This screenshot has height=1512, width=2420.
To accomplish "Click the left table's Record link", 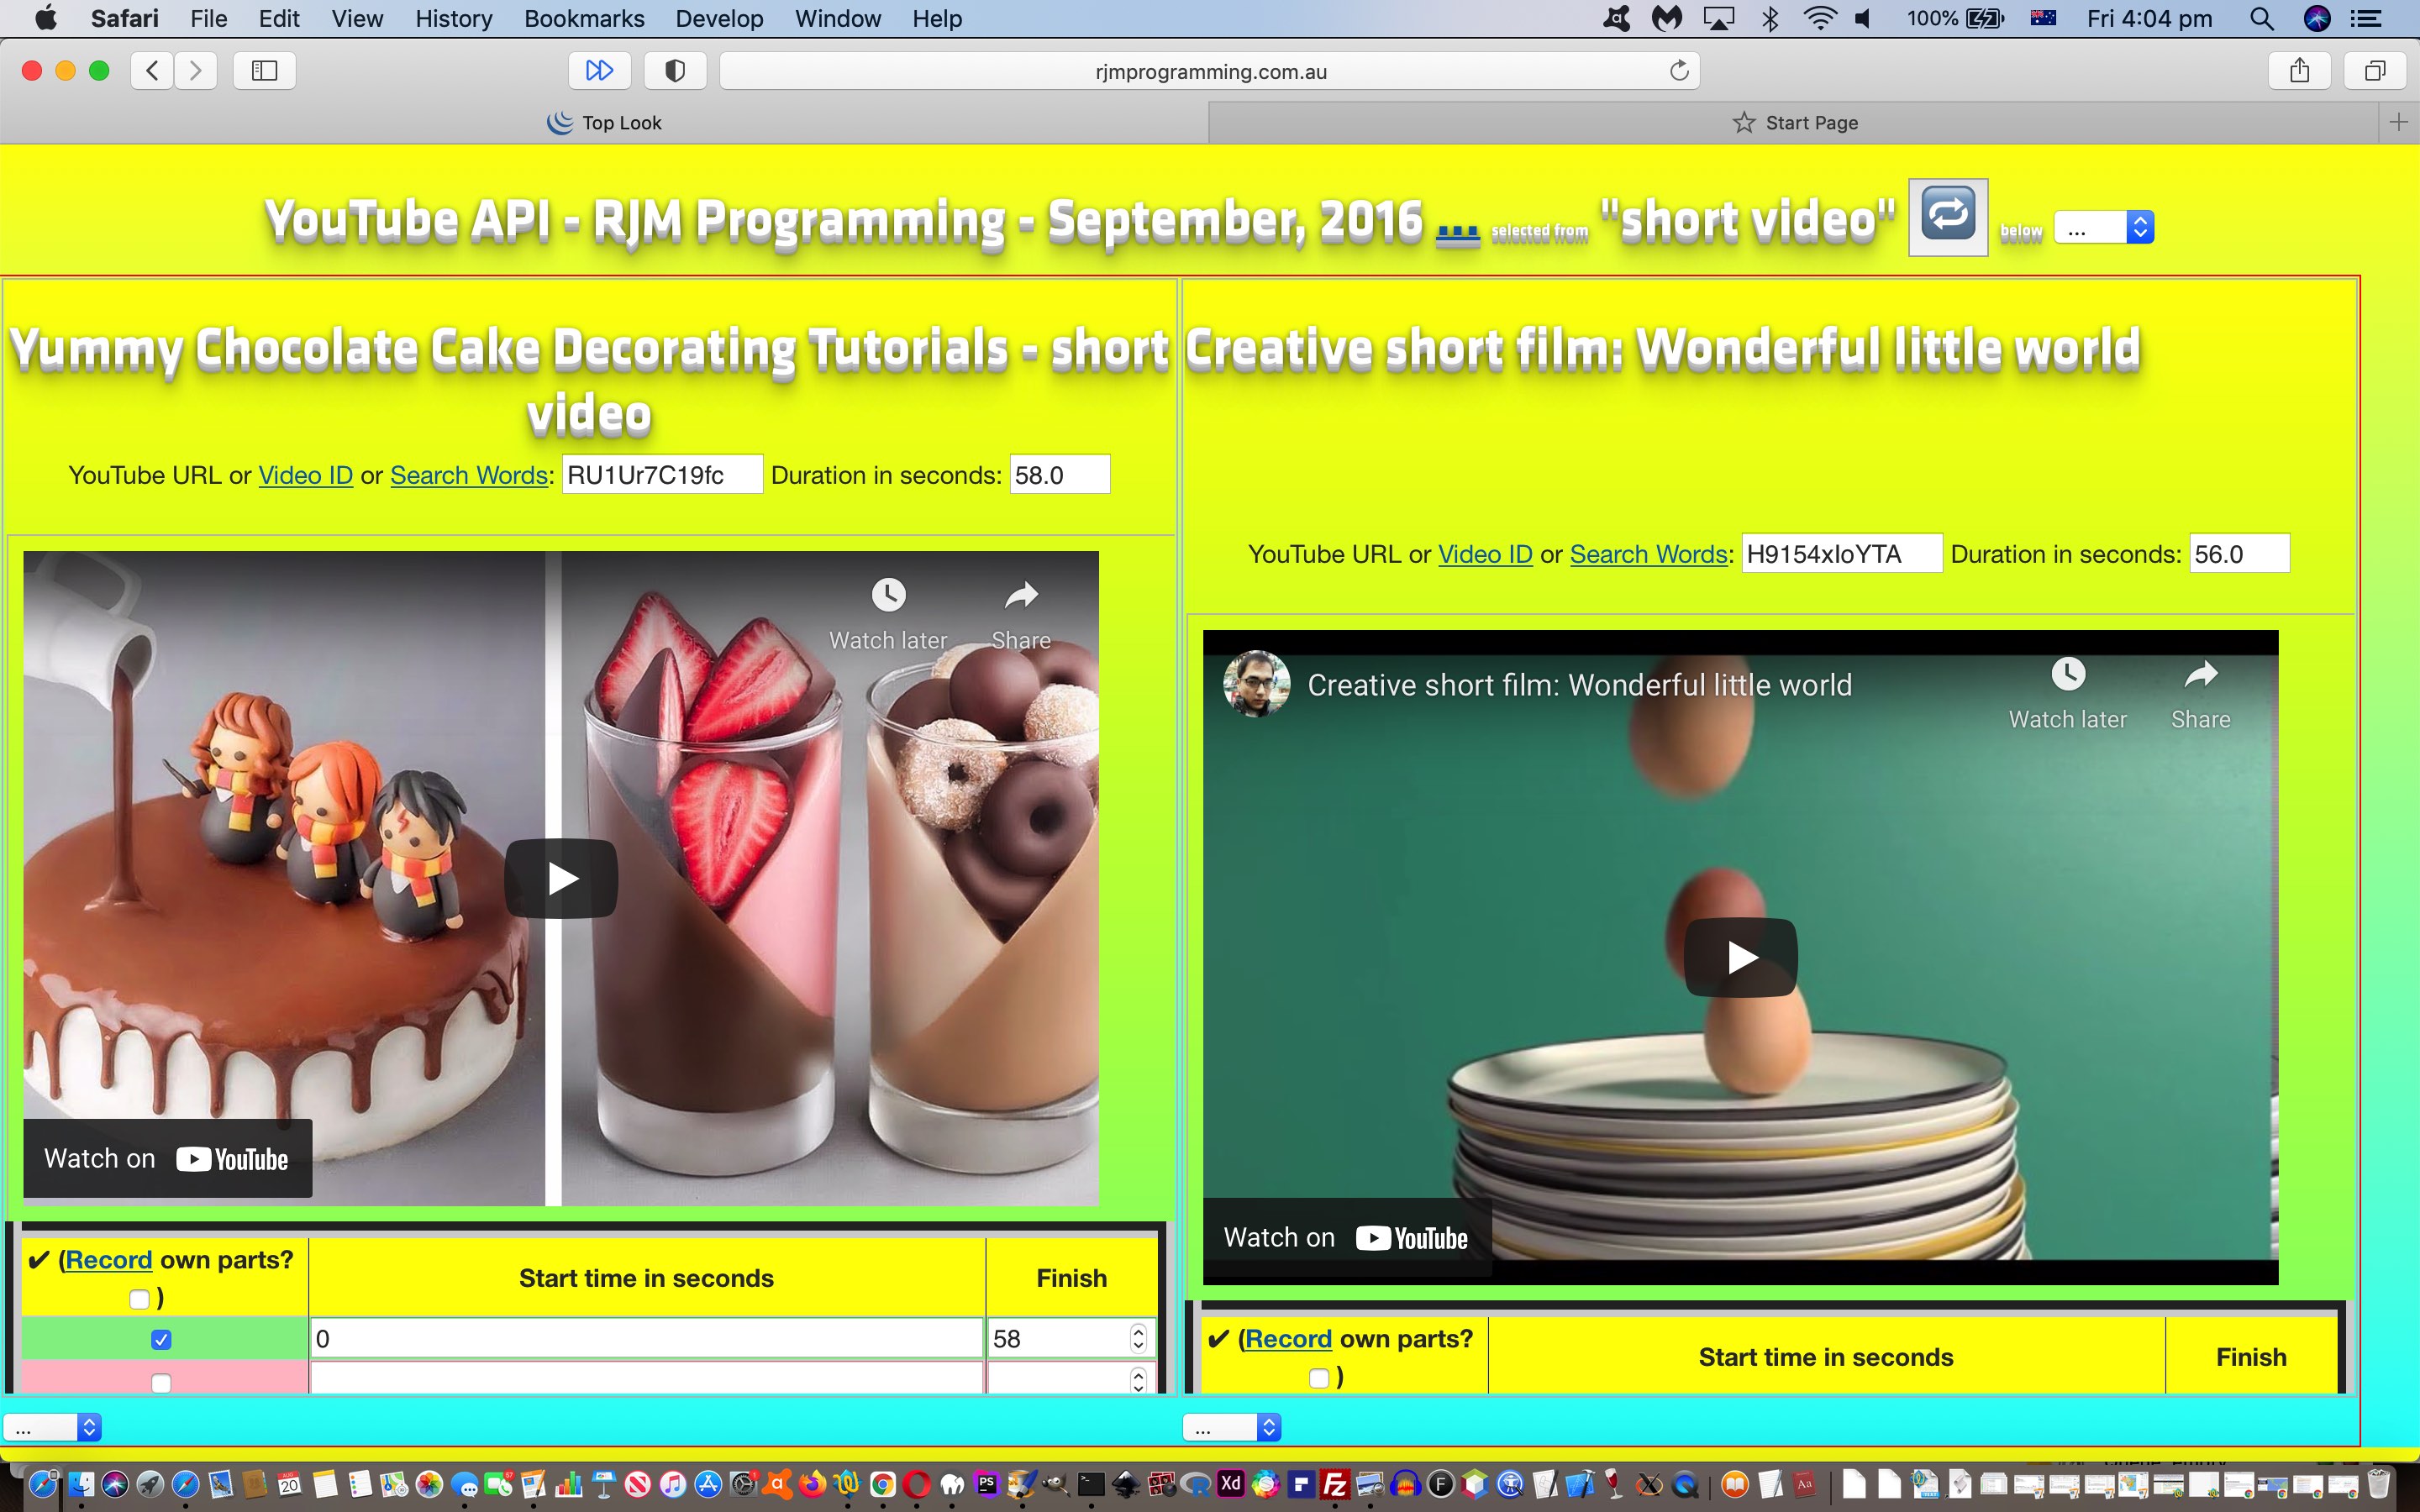I will pos(109,1260).
